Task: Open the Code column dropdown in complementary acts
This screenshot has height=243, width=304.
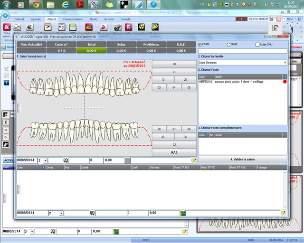Action: tap(207, 135)
